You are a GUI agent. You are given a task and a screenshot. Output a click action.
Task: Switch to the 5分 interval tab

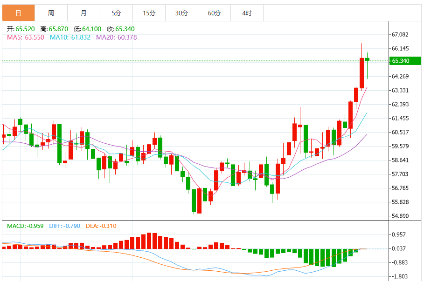coord(116,13)
